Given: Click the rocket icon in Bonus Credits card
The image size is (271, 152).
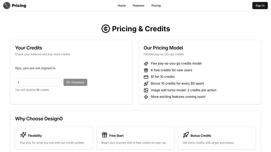Looking at the screenshot, I should (186, 135).
